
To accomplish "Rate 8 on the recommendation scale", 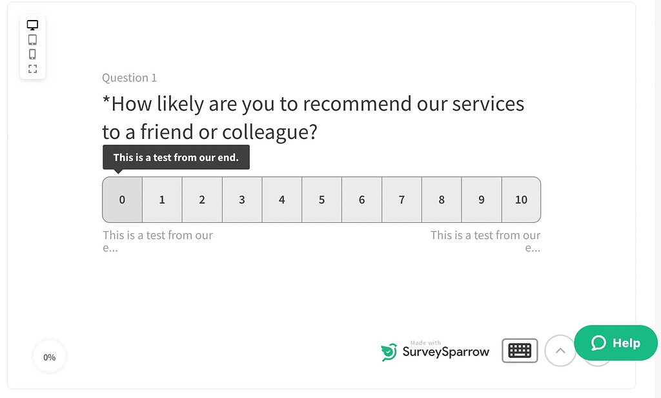I will [x=442, y=200].
